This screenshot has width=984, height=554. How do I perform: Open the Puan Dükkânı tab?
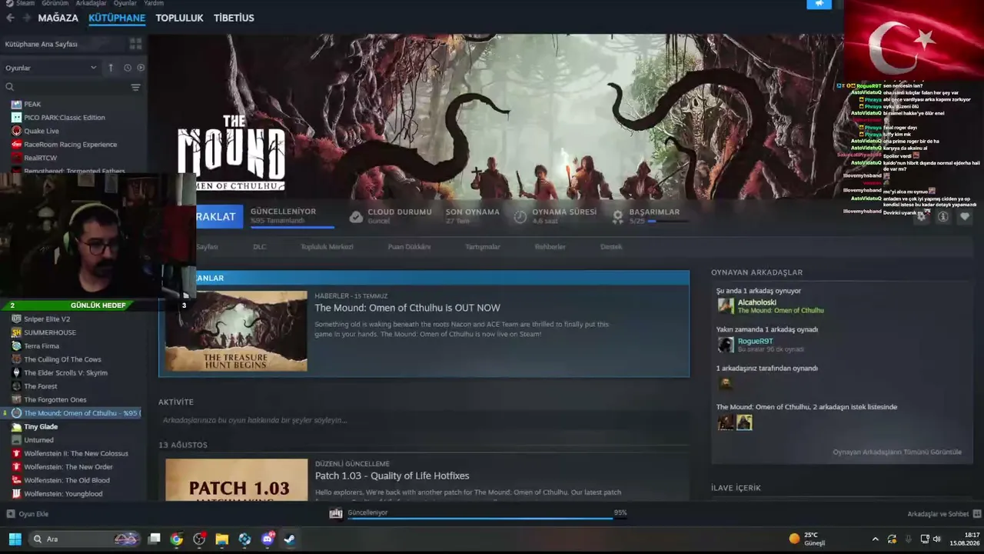409,247
